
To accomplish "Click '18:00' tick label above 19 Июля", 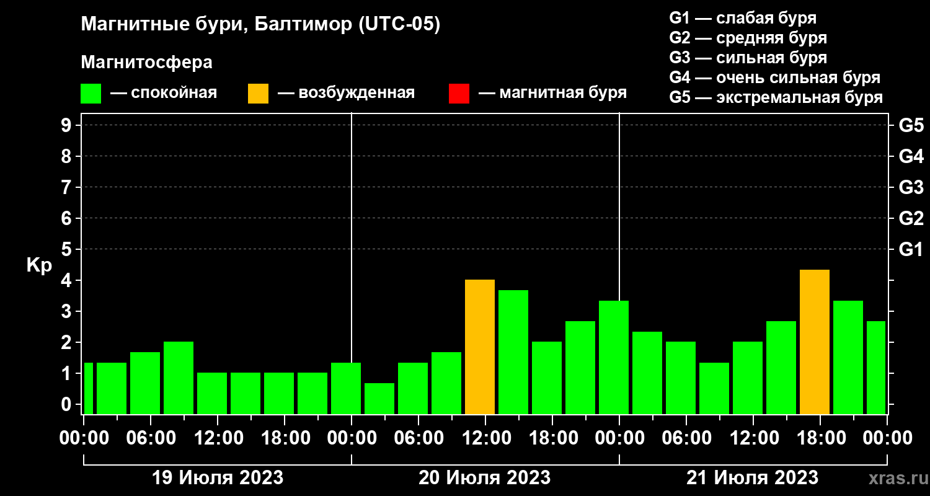I will click(285, 438).
